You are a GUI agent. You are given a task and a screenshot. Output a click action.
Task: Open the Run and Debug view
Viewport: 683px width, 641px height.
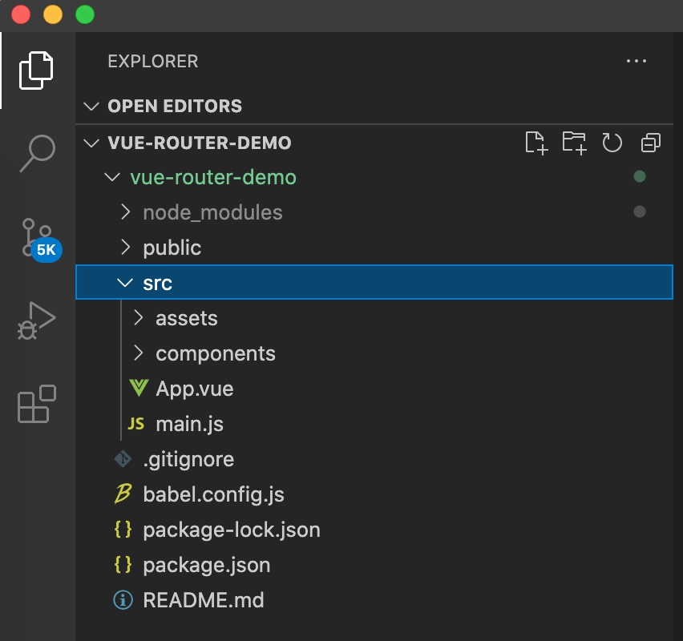(x=37, y=320)
